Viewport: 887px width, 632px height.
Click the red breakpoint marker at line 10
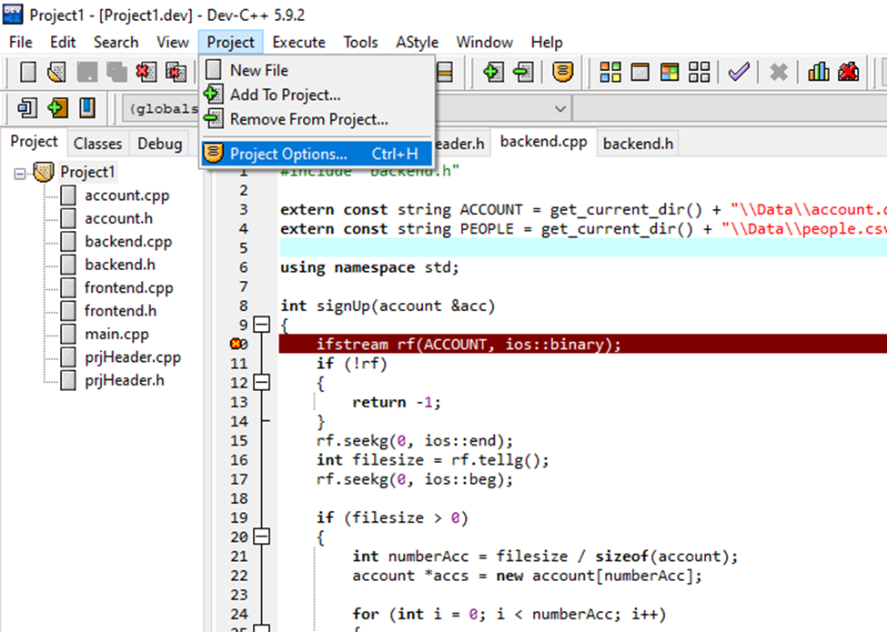click(x=236, y=344)
